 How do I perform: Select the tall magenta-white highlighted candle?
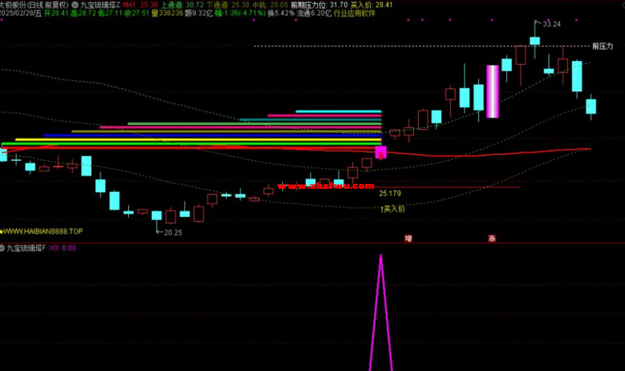pos(493,91)
